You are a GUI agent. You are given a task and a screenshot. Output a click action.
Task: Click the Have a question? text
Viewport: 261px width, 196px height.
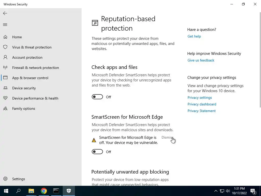(x=202, y=30)
